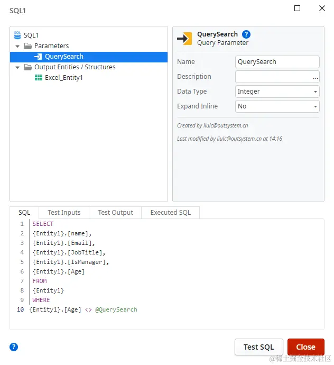Switch to the Test Inputs tab
334x365 pixels.
tap(64, 213)
